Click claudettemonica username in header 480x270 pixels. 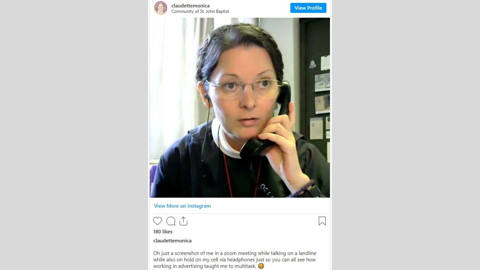[190, 6]
